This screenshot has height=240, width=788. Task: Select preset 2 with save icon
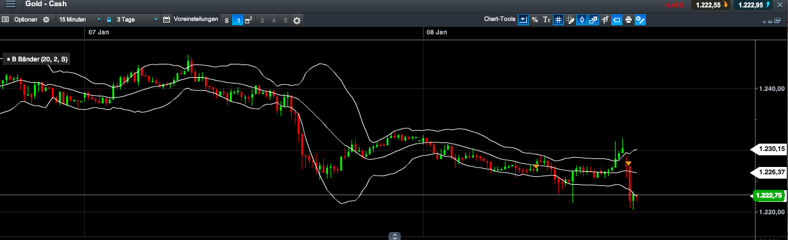(249, 20)
